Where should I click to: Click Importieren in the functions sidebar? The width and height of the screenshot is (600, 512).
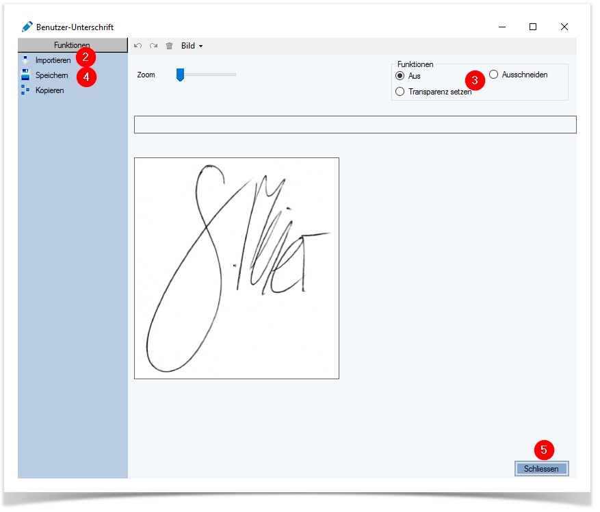tap(53, 60)
